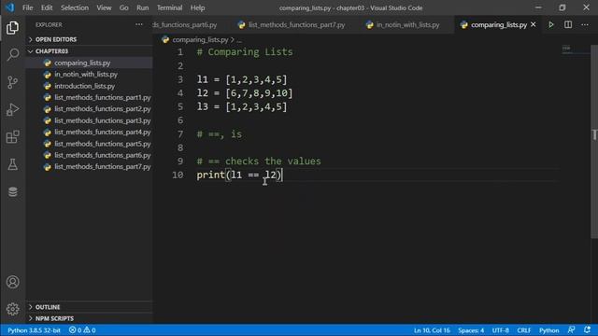Click the minimap code preview
This screenshot has height=336, width=598.
(566, 49)
